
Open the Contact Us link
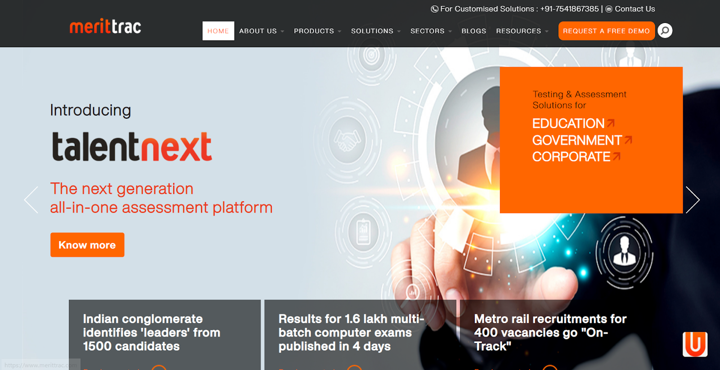(x=634, y=9)
